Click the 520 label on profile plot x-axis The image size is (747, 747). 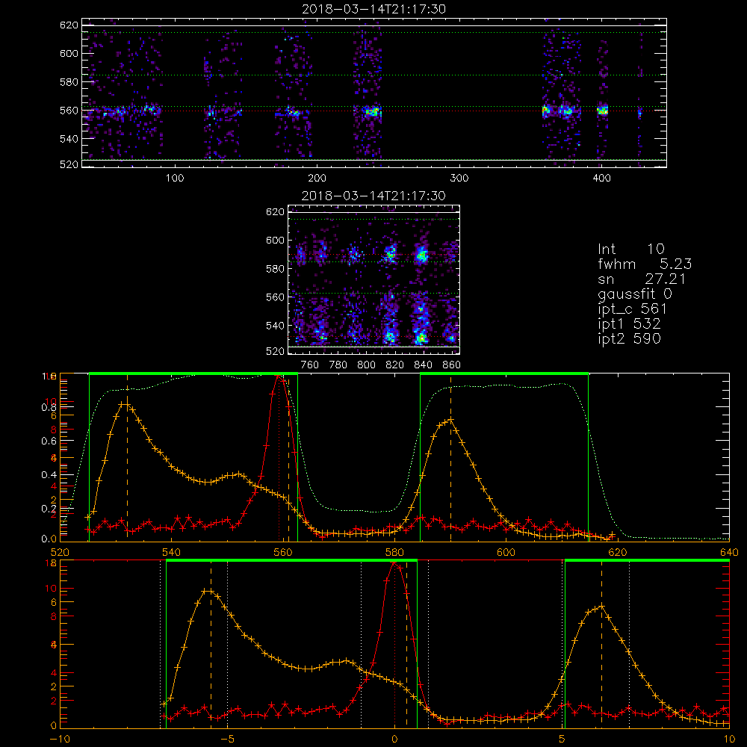coord(60,552)
